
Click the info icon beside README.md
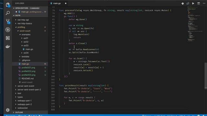[x=19, y=79]
